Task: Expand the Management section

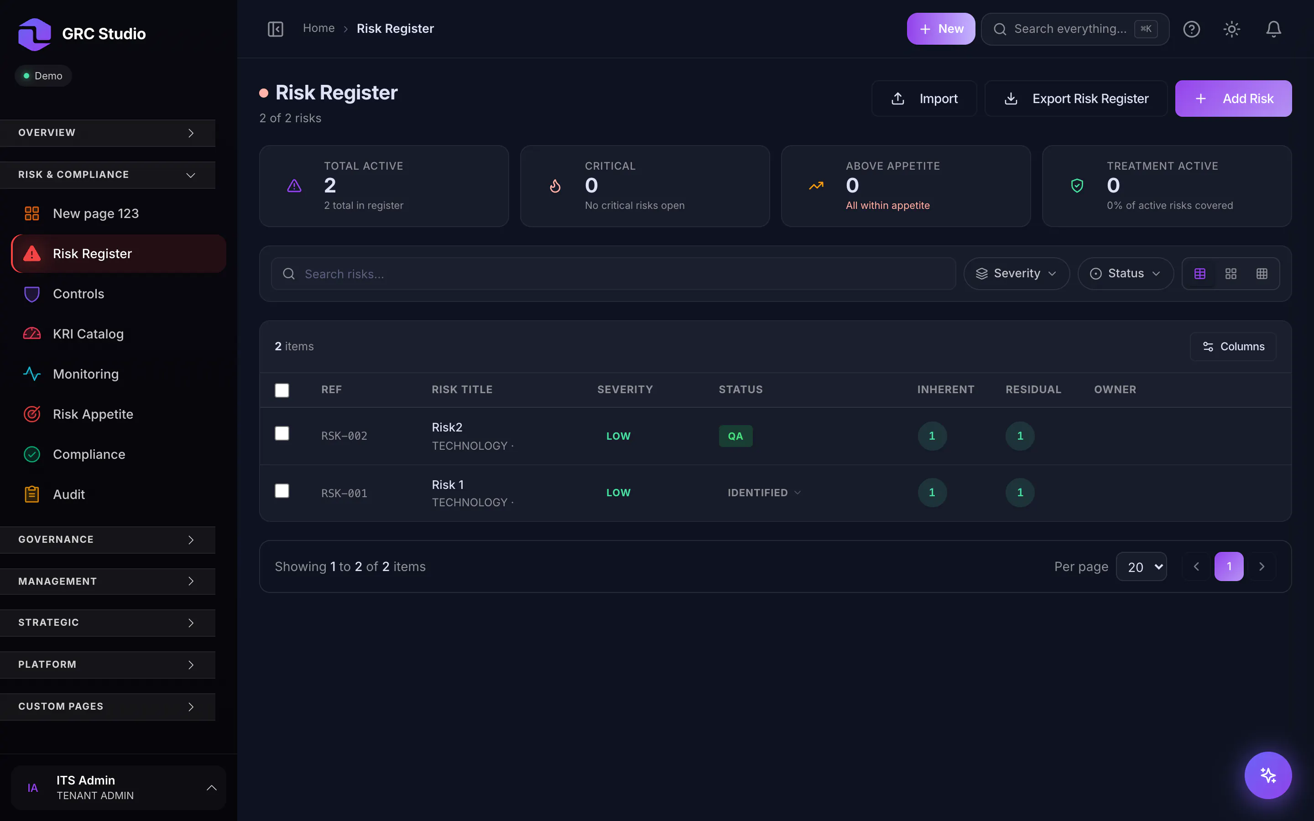Action: pos(108,581)
